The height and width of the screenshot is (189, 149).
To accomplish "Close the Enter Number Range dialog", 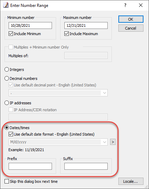I will (x=140, y=5).
